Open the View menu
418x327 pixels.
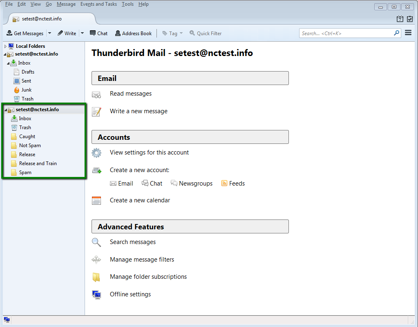coord(36,4)
